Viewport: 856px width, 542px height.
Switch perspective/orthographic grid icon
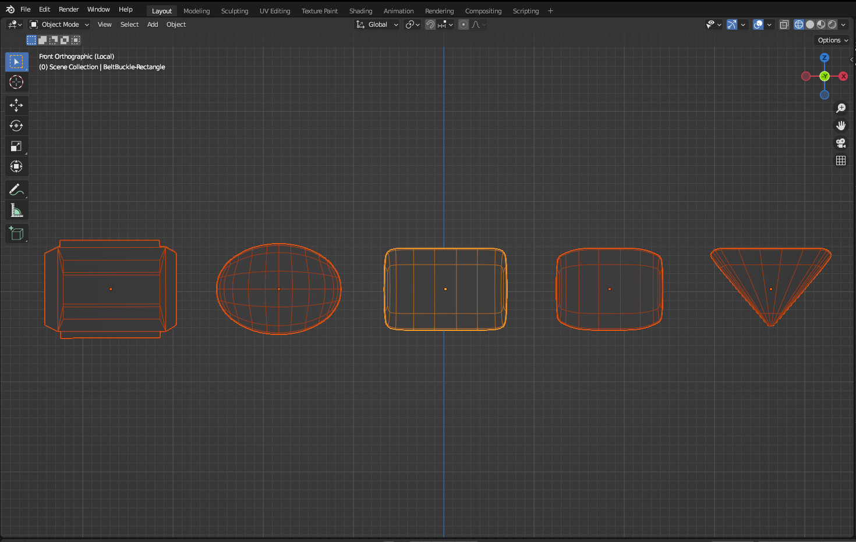pyautogui.click(x=841, y=161)
